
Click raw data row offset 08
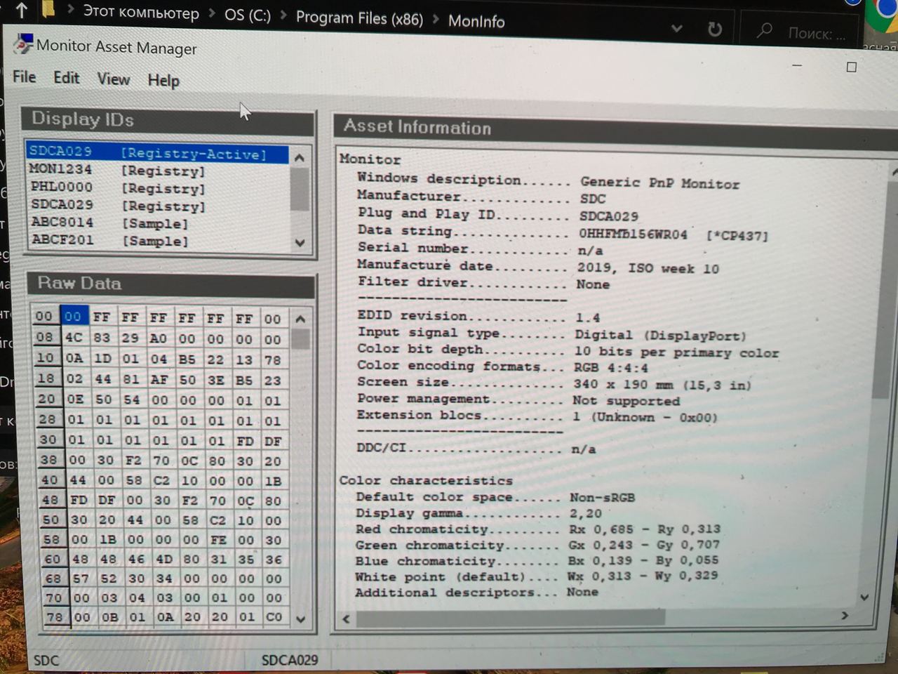[45, 337]
